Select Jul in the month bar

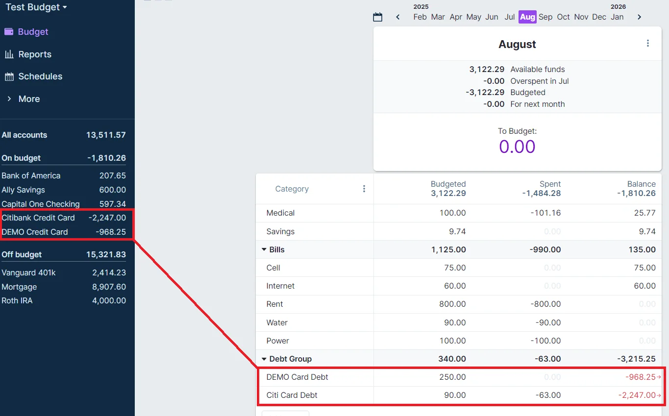[510, 17]
